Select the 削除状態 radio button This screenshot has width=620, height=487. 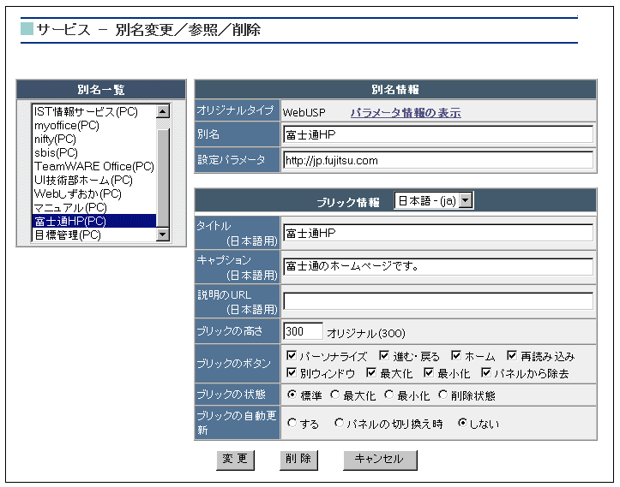[x=442, y=395]
